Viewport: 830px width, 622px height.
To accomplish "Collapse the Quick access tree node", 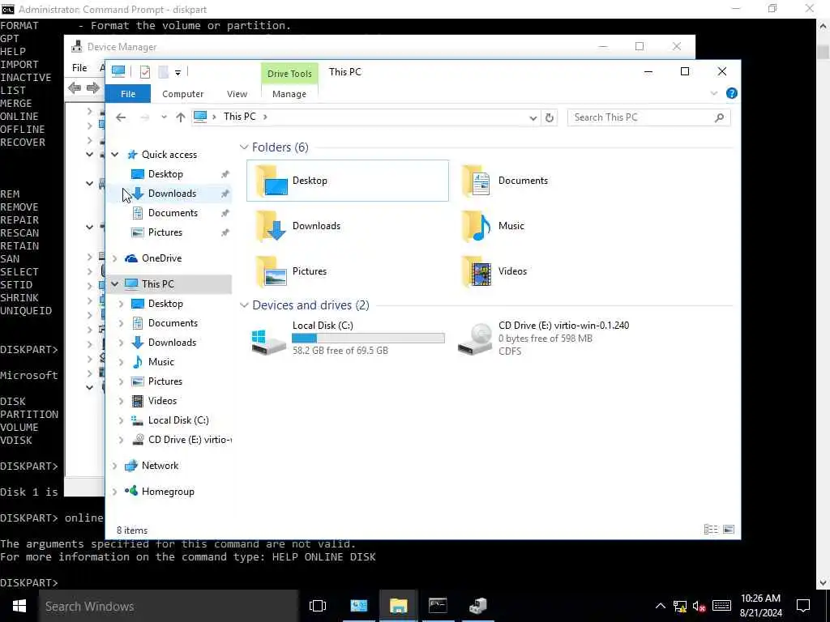I will tap(115, 155).
